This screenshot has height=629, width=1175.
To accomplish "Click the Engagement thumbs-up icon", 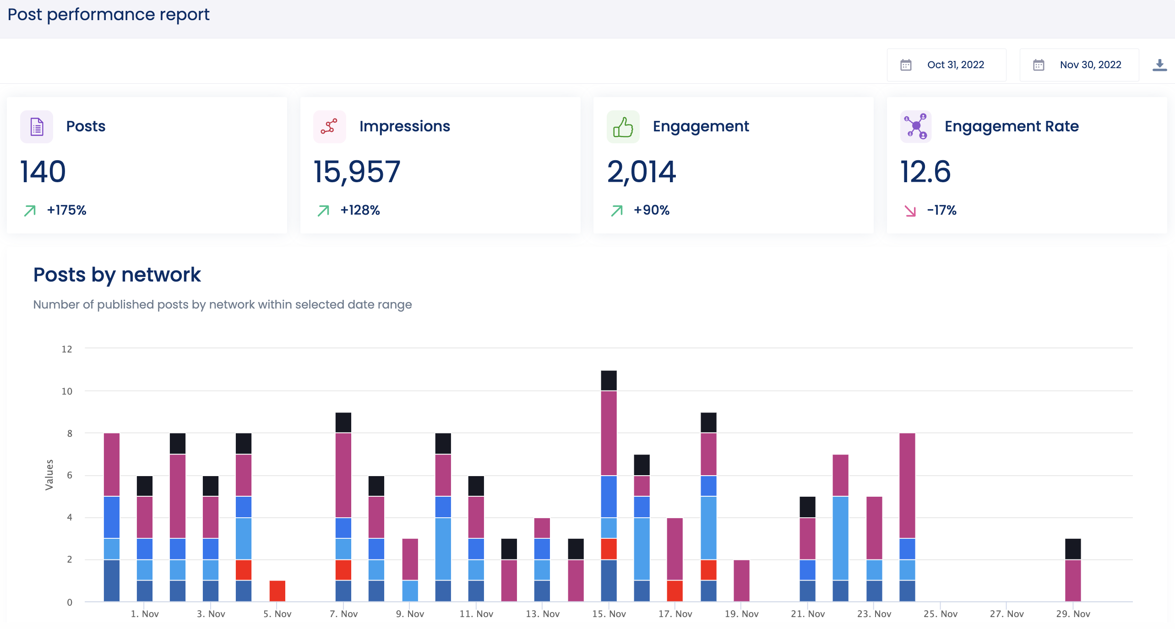I will pyautogui.click(x=623, y=127).
